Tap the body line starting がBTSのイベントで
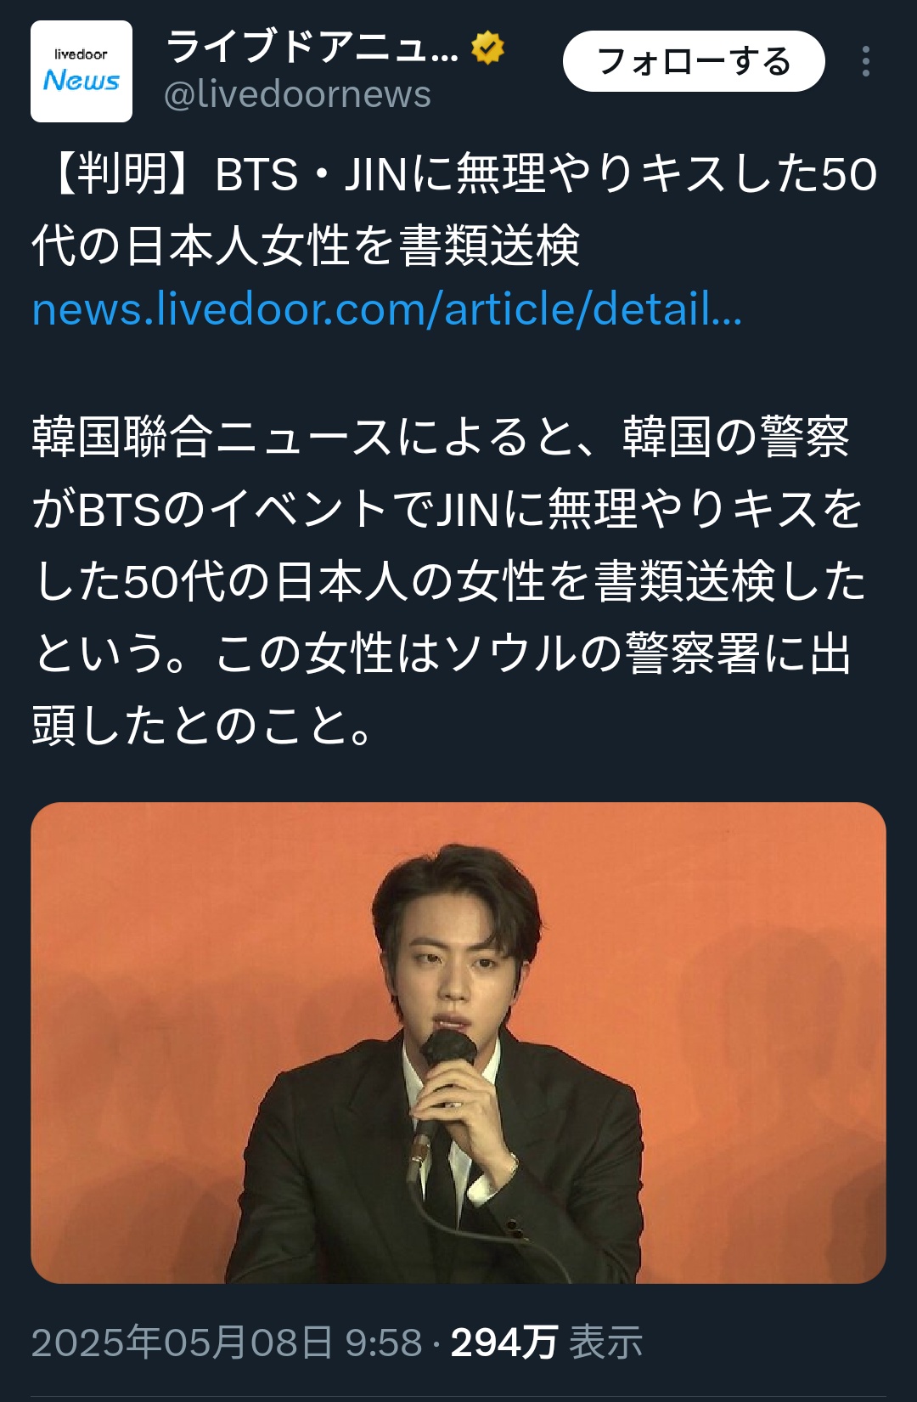Image resolution: width=917 pixels, height=1402 pixels. pyautogui.click(x=447, y=509)
